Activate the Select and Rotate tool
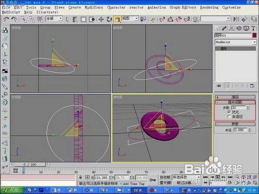 (x=109, y=20)
